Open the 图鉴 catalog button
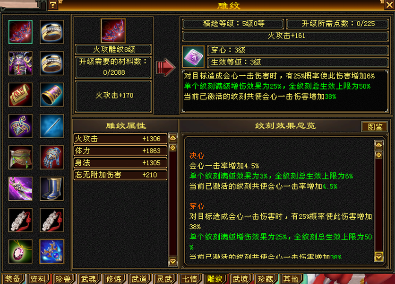This screenshot has width=395, height=284. (375, 126)
